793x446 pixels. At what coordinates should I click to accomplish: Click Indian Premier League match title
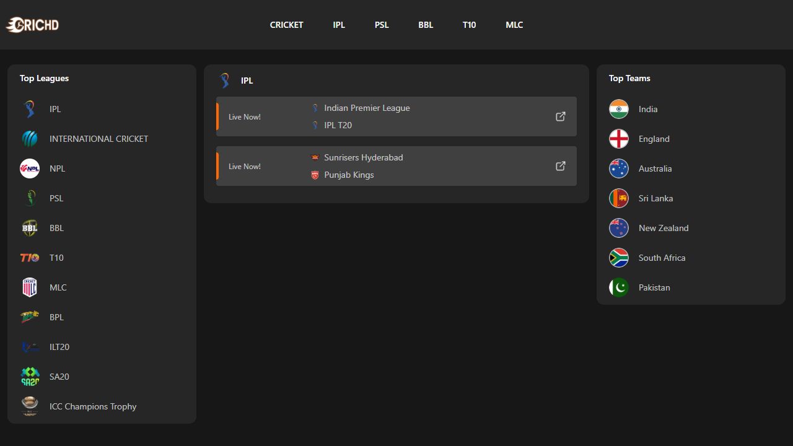click(x=367, y=108)
